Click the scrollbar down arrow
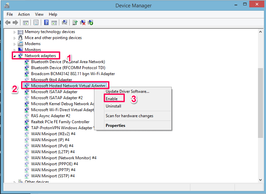 [x=261, y=180]
